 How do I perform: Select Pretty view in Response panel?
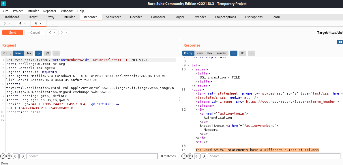click(x=188, y=53)
